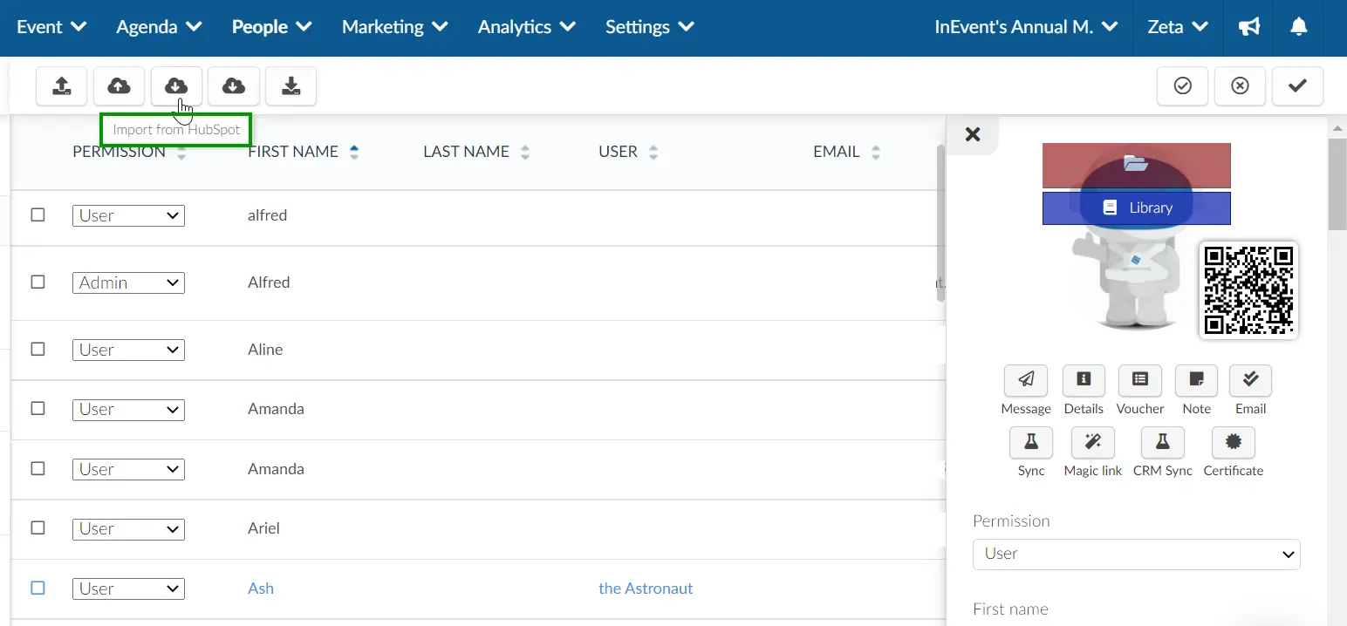Tick the checkbox for Ariel
Screen dimensions: 1347x626
[x=38, y=527]
